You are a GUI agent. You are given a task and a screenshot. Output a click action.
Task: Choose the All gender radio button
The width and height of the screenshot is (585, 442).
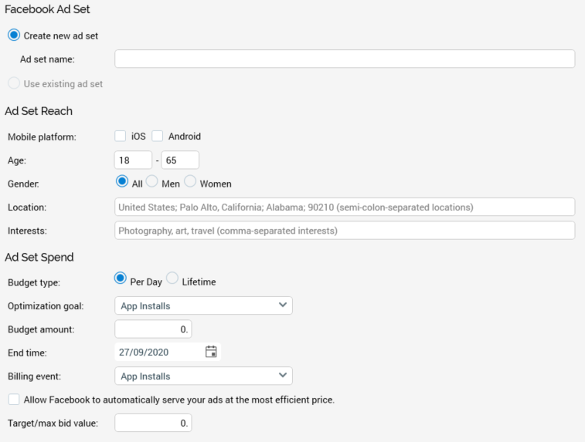coord(121,182)
